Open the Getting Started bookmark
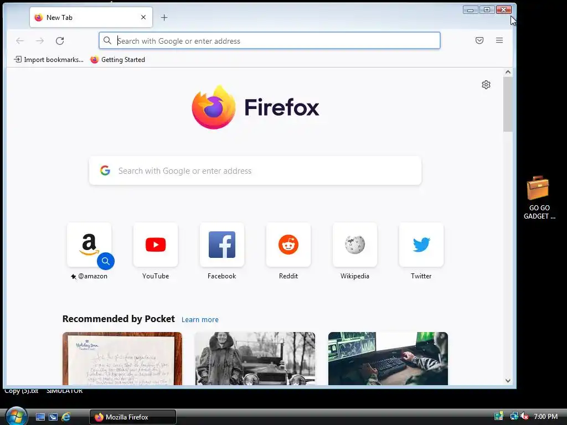This screenshot has width=567, height=425. point(117,60)
